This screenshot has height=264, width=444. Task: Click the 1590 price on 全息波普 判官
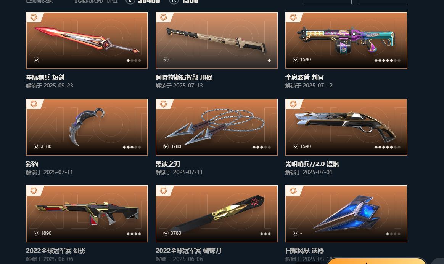pyautogui.click(x=306, y=60)
